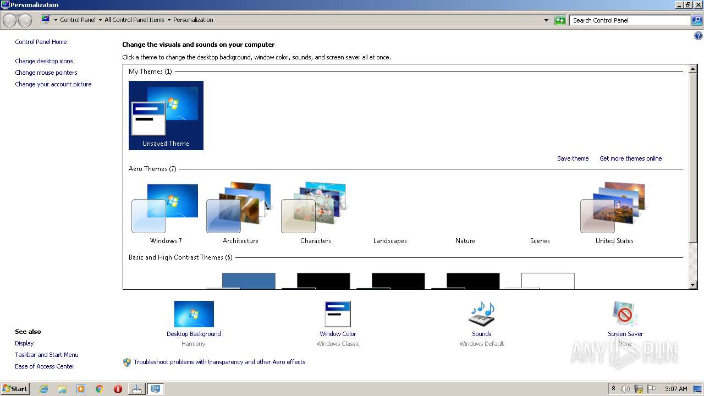Screen dimensions: 704x396
Task: Open Display under See also
Action: tap(24, 343)
